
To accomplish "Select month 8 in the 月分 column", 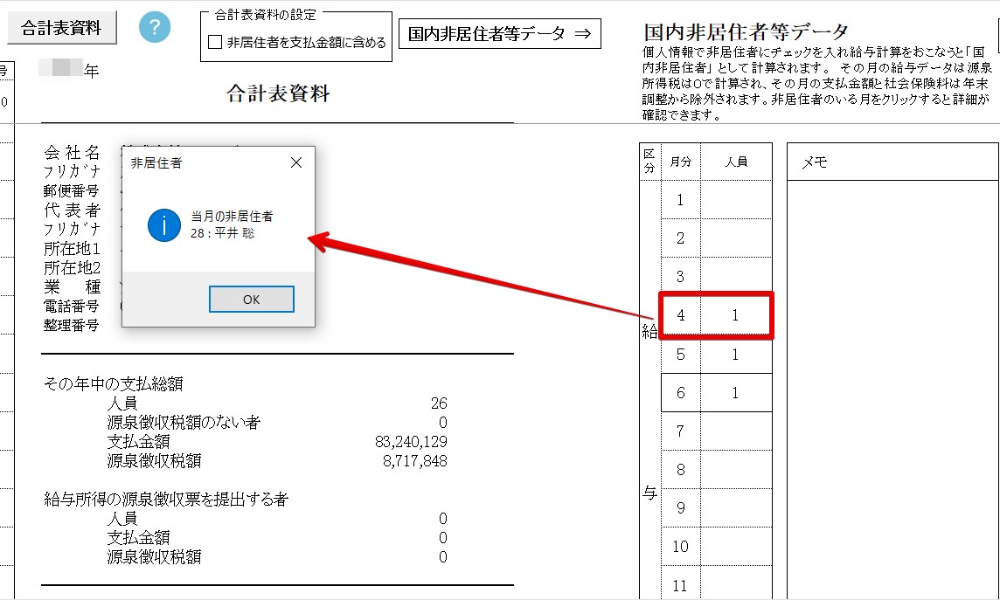I will pos(681,470).
